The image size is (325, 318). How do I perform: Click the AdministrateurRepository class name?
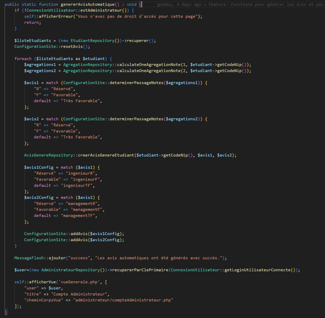pyautogui.click(x=70, y=270)
